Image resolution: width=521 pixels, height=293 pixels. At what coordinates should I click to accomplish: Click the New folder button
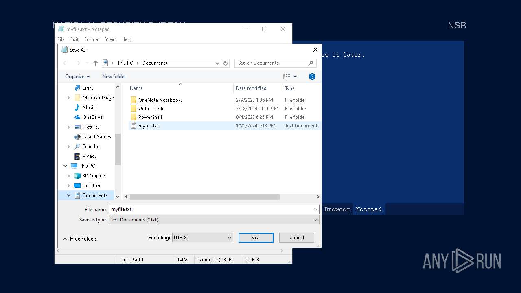tap(114, 77)
